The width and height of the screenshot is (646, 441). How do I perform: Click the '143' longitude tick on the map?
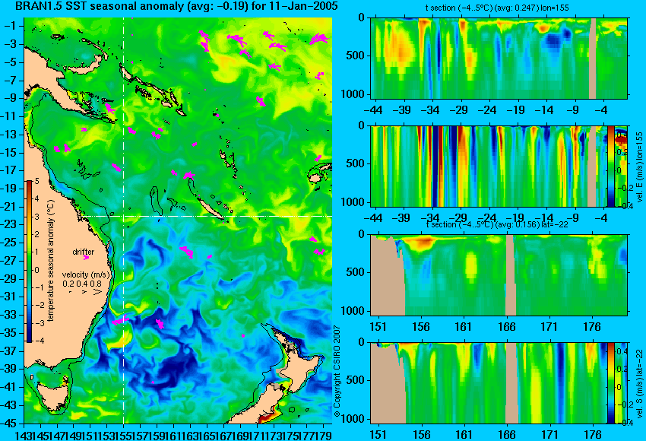click(x=22, y=435)
